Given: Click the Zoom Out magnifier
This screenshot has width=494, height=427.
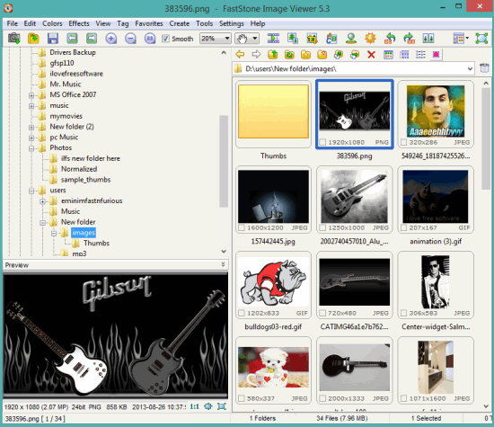Looking at the screenshot, I should [130, 39].
